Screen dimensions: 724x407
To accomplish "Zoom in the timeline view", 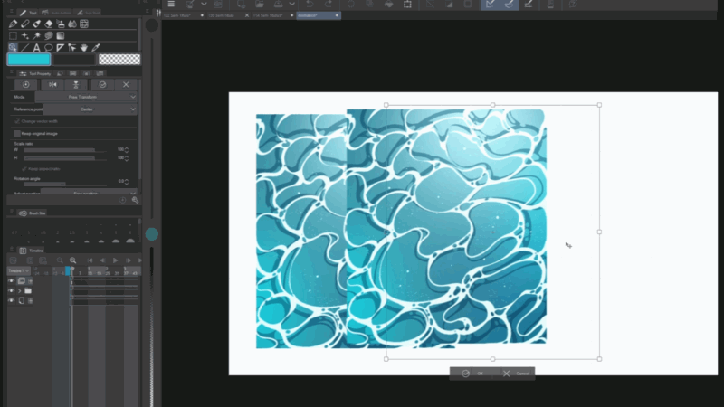I will 72,260.
